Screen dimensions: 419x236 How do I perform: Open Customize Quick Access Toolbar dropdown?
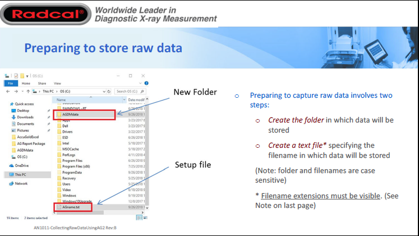27,76
